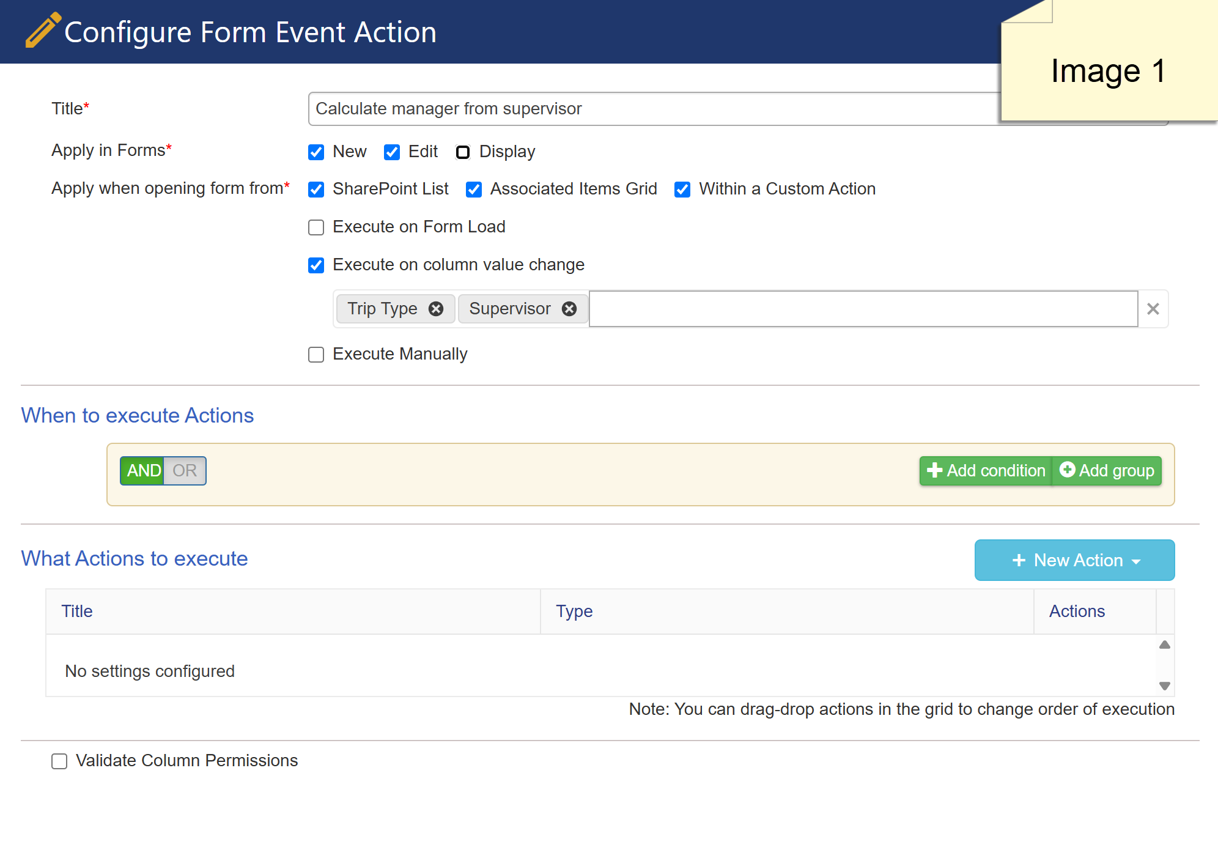The width and height of the screenshot is (1218, 850).
Task: Toggle Validate Column Permissions checkbox
Action: click(x=59, y=761)
